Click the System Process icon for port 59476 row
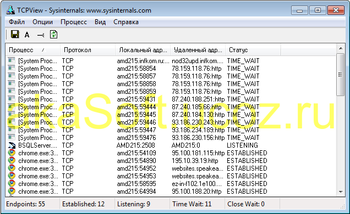The height and width of the screenshot is (214, 350). coord(12,138)
